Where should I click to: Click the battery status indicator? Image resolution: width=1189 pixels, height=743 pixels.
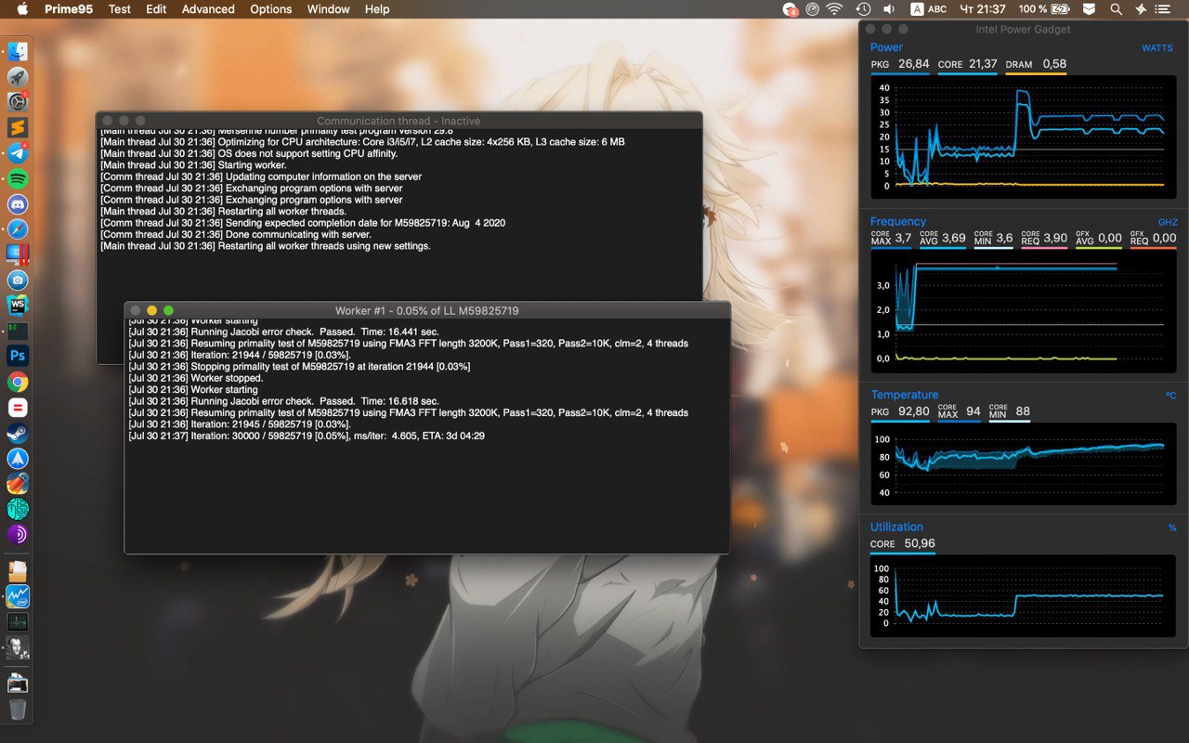(x=1043, y=9)
